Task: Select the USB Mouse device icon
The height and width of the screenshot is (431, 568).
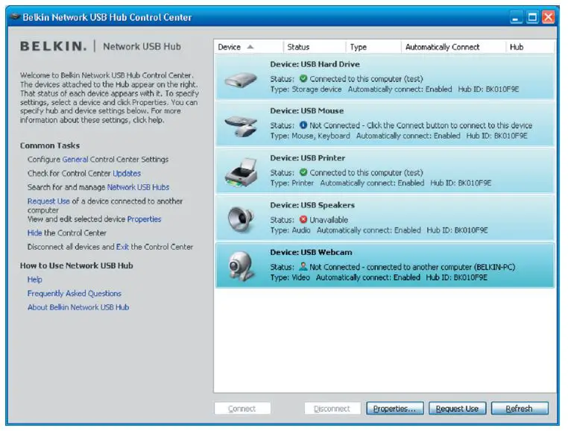Action: pos(241,126)
